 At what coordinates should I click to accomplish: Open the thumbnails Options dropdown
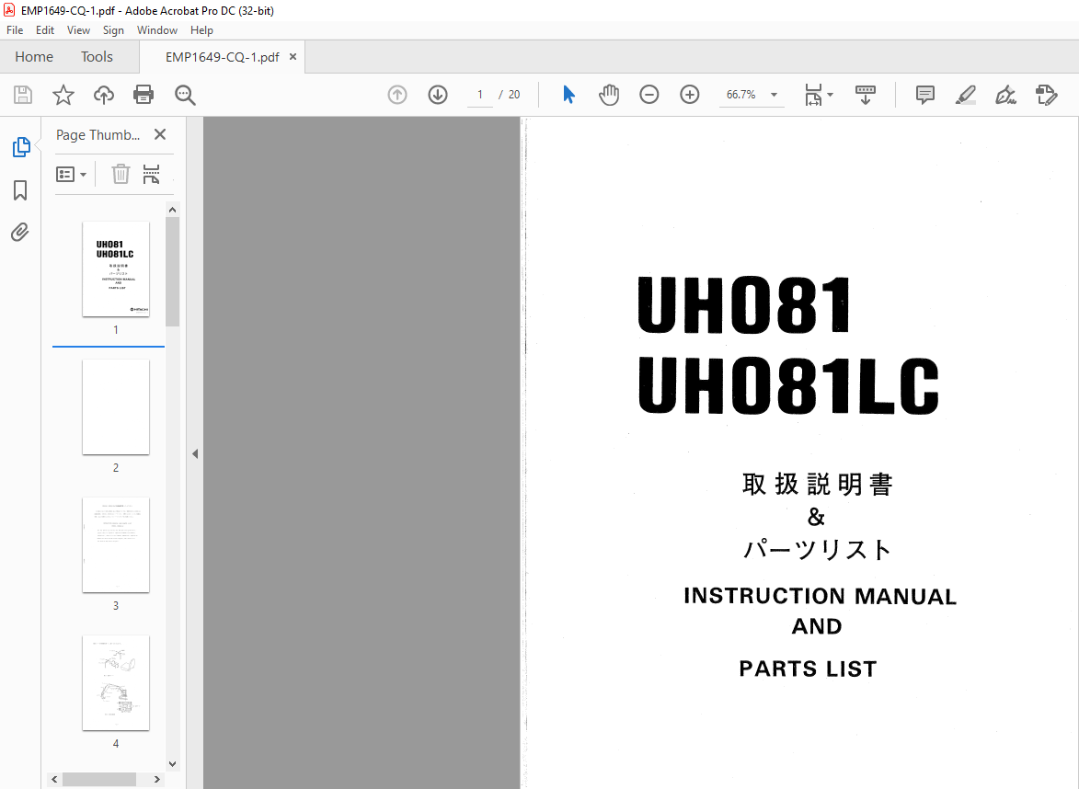71,174
